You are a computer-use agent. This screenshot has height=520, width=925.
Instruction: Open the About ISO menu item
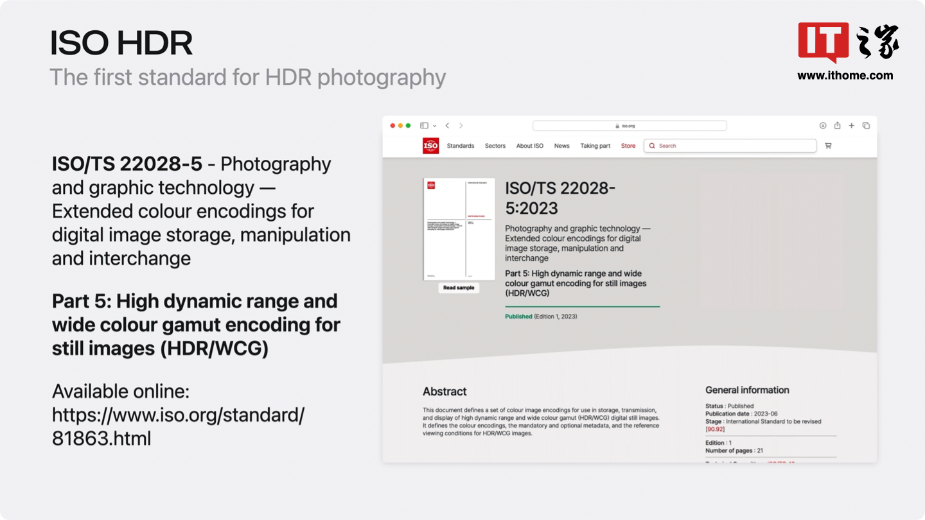530,146
